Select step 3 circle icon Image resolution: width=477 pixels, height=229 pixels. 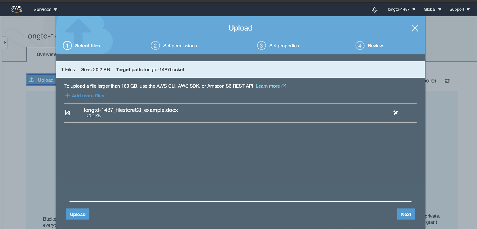pos(261,46)
